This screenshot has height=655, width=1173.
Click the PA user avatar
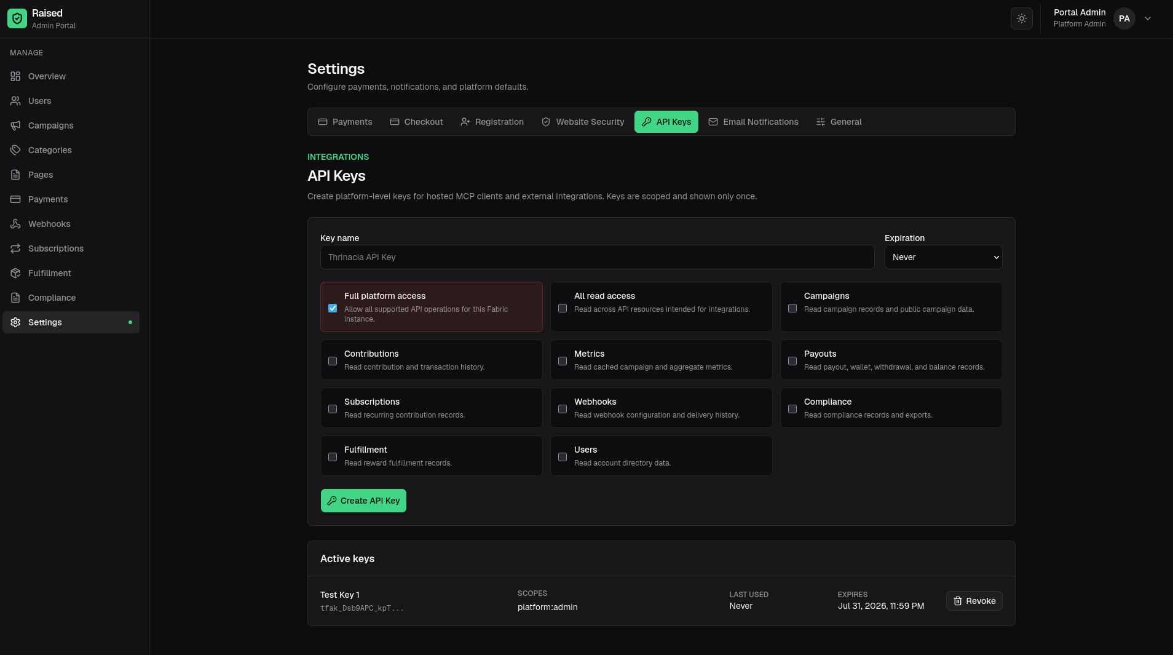click(1124, 18)
